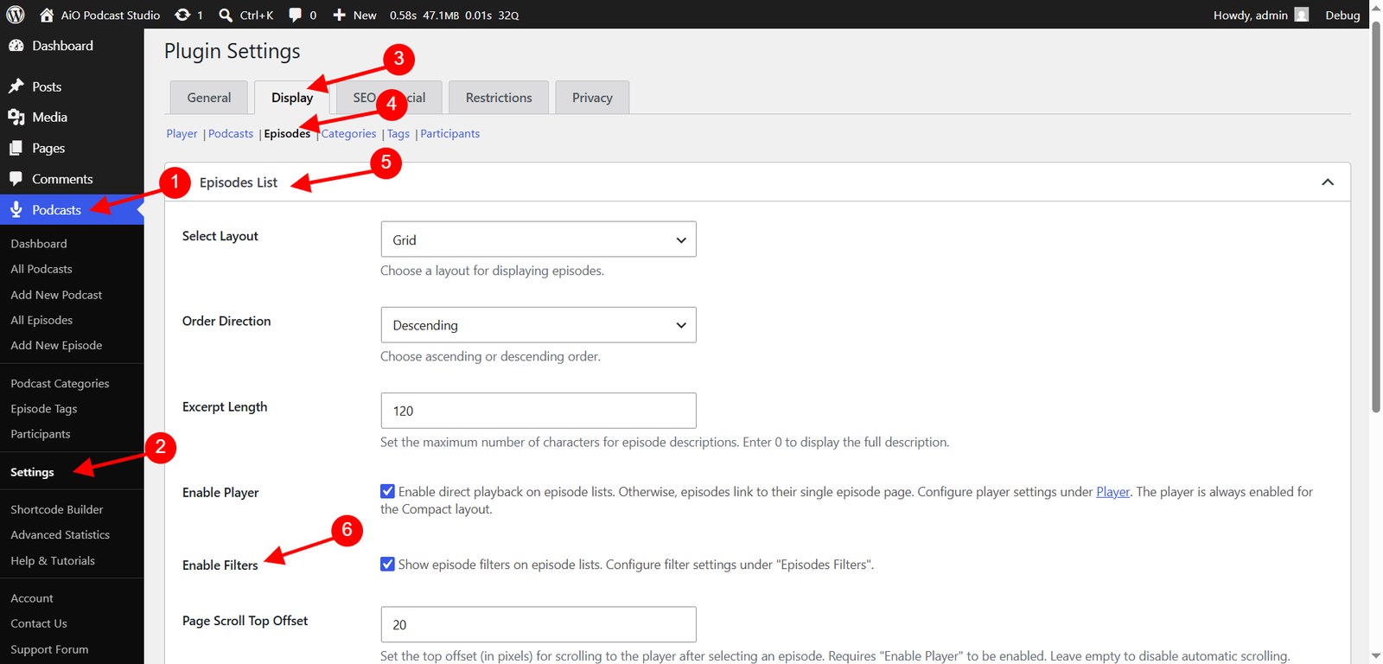Open the Restrictions tab

(x=499, y=98)
